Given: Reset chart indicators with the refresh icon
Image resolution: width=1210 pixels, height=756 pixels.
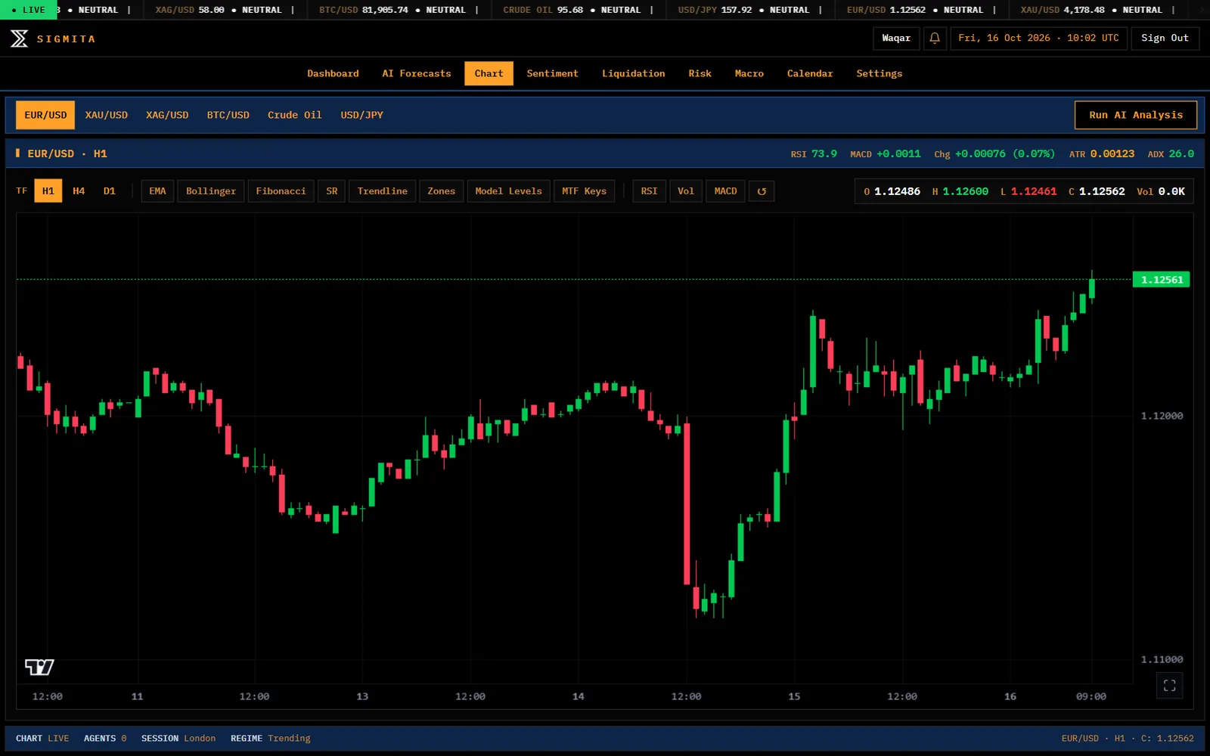Looking at the screenshot, I should pos(762,191).
